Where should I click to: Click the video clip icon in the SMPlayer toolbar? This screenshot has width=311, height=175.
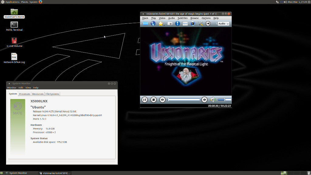point(193,24)
